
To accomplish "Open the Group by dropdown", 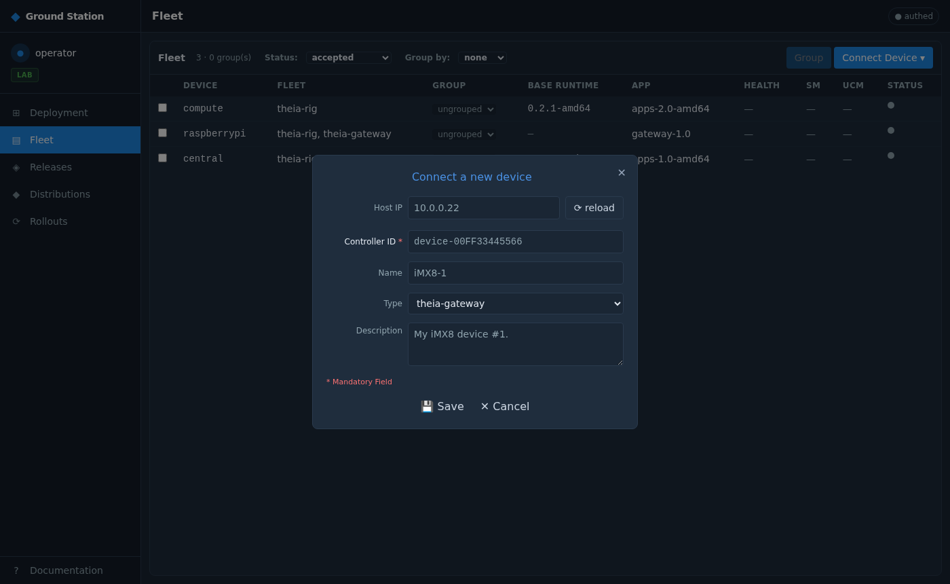I will coord(482,58).
